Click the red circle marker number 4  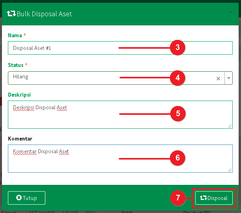(177, 78)
